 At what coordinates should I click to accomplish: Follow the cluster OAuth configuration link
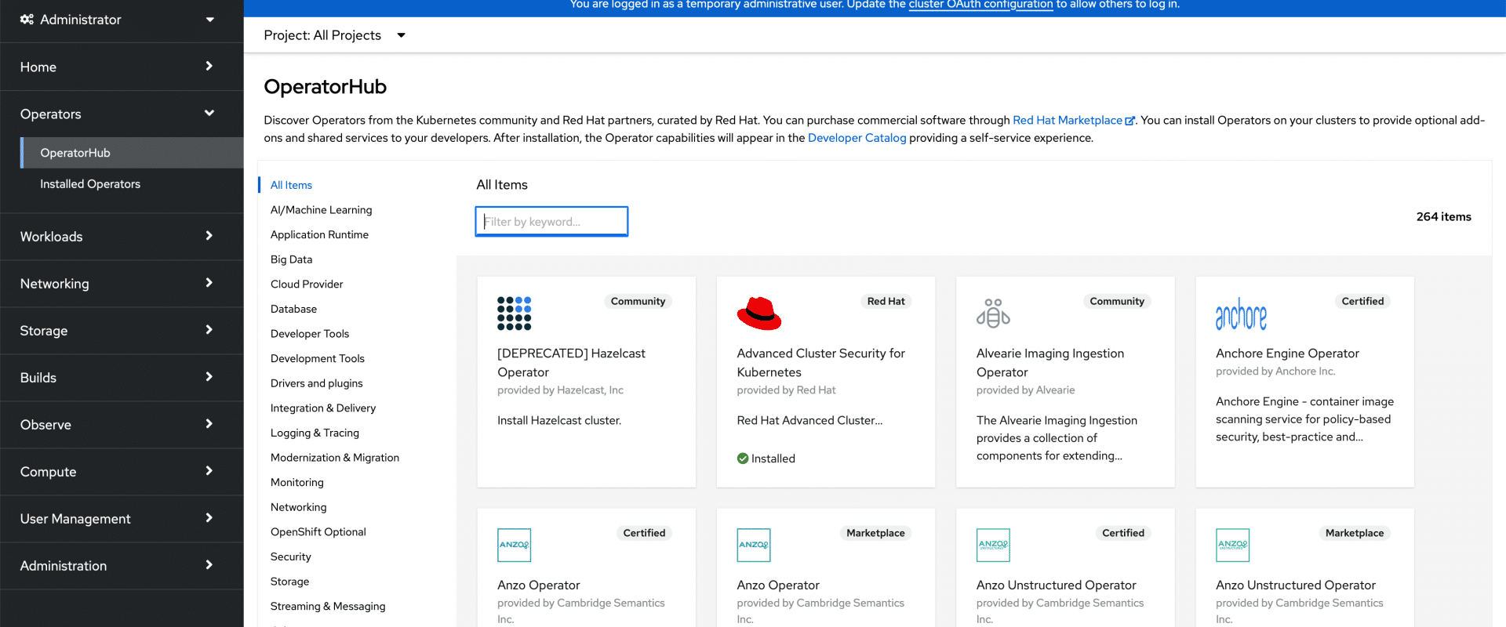(x=980, y=5)
